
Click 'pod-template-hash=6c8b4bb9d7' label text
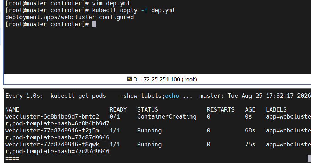(61, 123)
